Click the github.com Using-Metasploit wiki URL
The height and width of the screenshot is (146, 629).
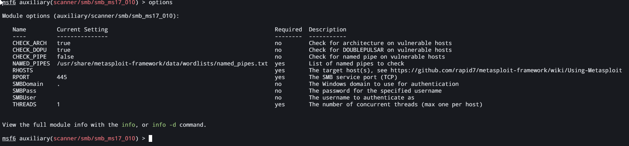click(x=506, y=70)
